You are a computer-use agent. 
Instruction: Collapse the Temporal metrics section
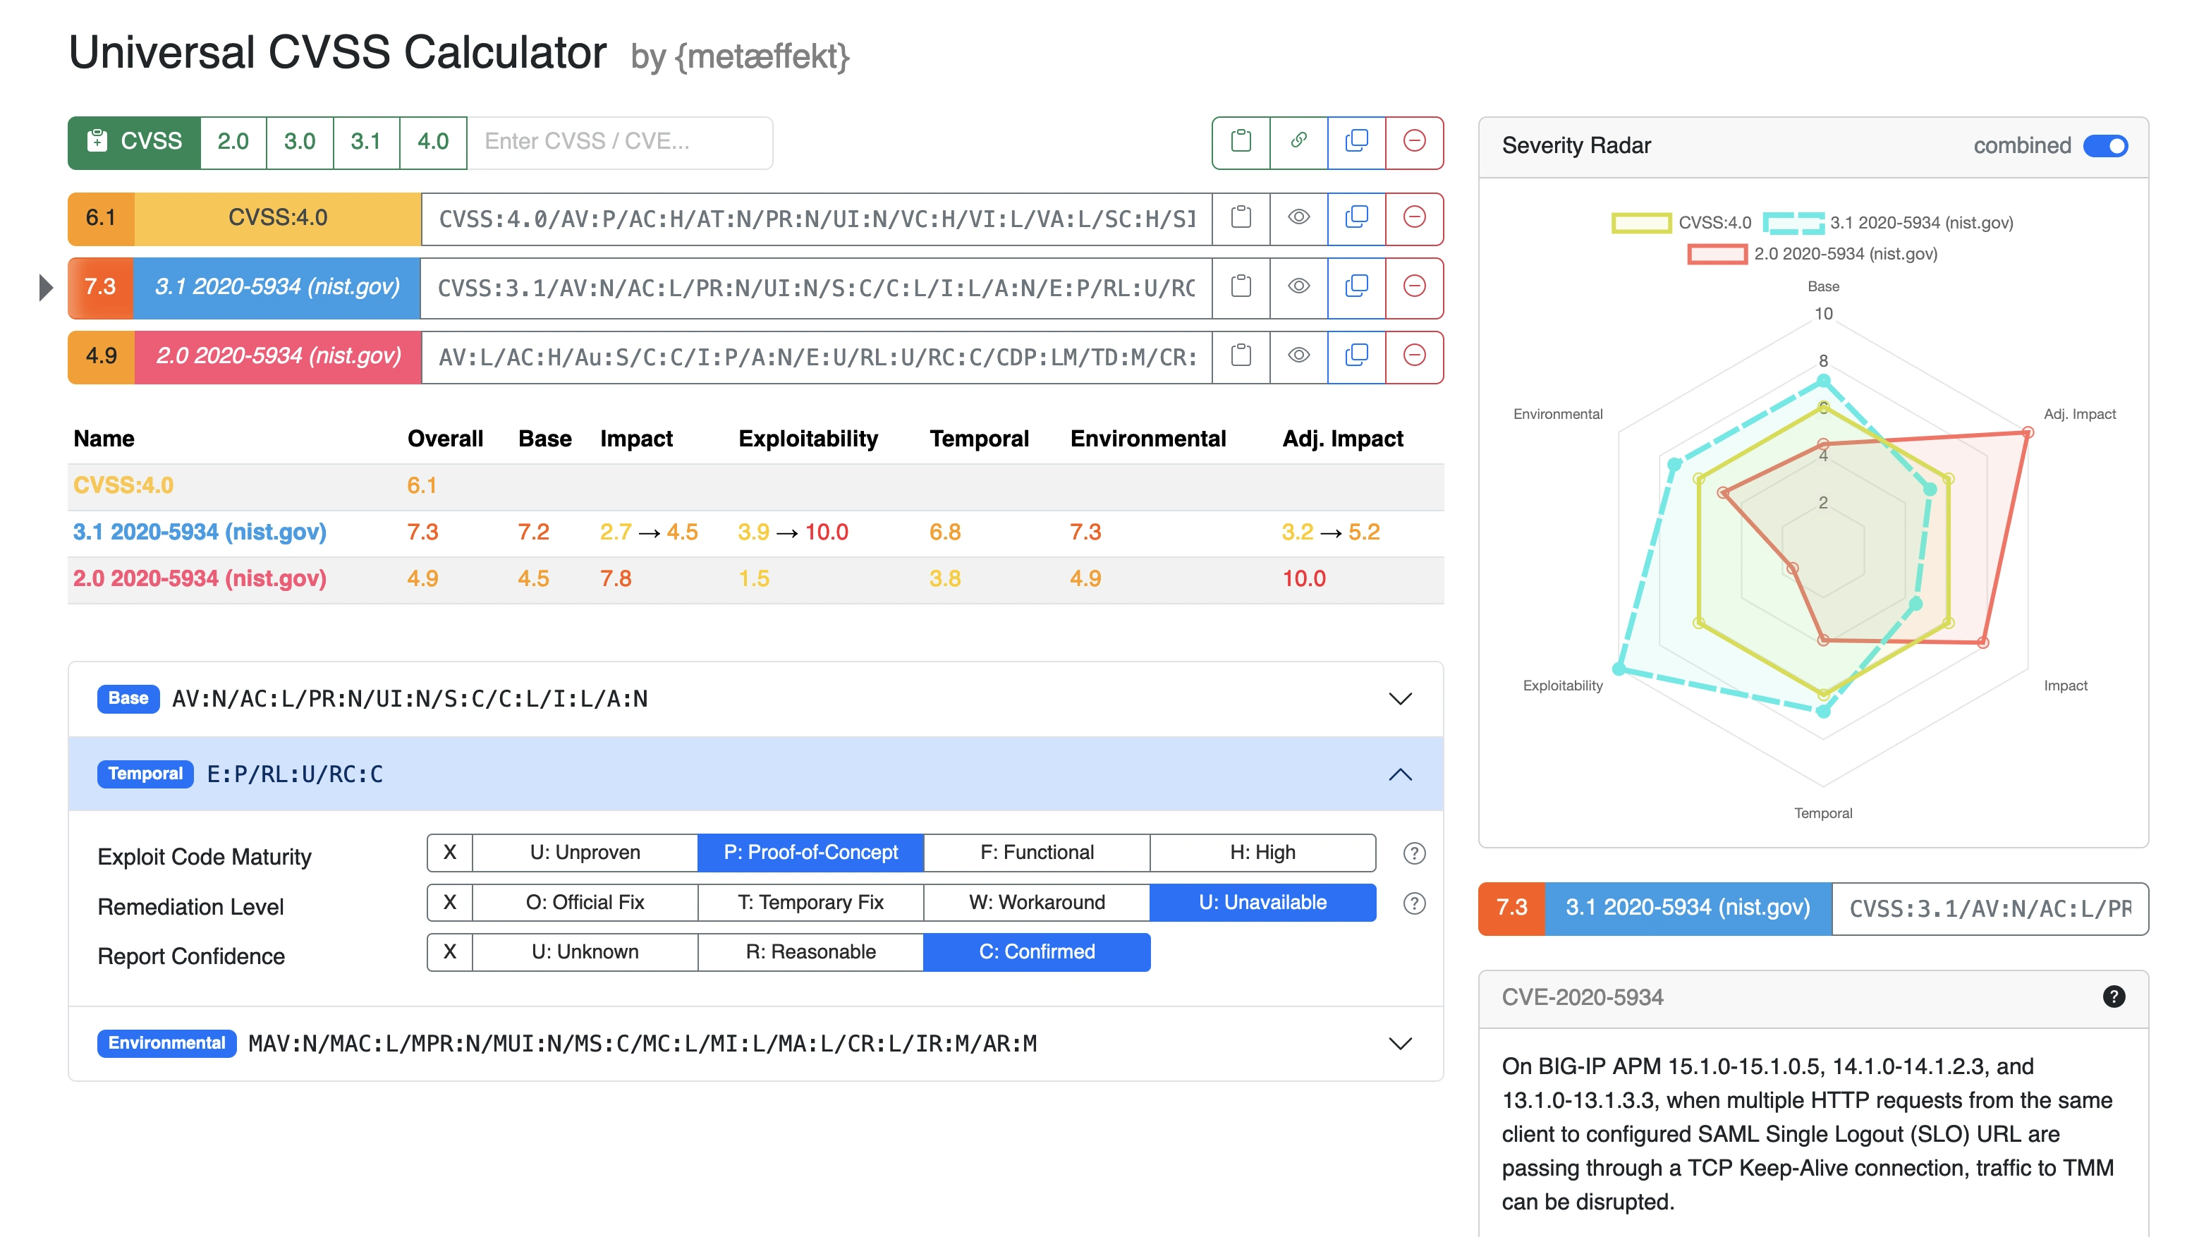click(1399, 774)
